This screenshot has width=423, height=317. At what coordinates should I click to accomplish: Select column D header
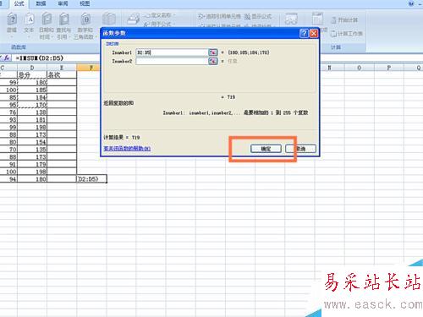[32, 68]
